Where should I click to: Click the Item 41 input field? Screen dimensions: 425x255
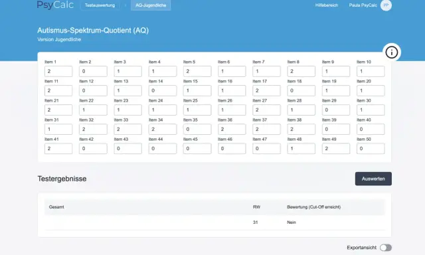[58, 149]
